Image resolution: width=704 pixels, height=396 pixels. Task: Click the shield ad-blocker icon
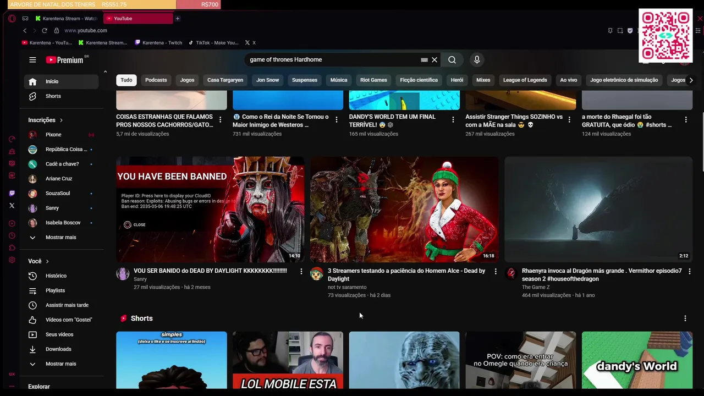pyautogui.click(x=630, y=30)
